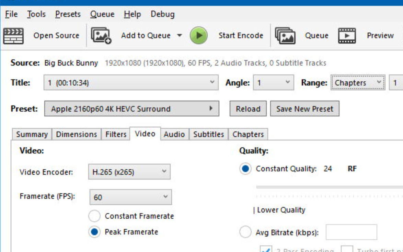Select the Constant Framerate radio button
The height and width of the screenshot is (252, 403).
[x=94, y=216]
